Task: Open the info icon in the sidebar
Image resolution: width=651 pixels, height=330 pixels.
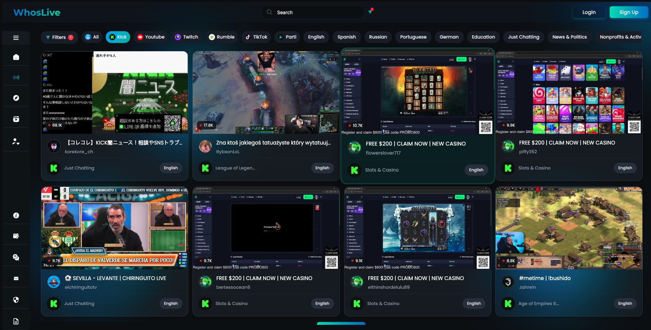Action: pyautogui.click(x=16, y=216)
